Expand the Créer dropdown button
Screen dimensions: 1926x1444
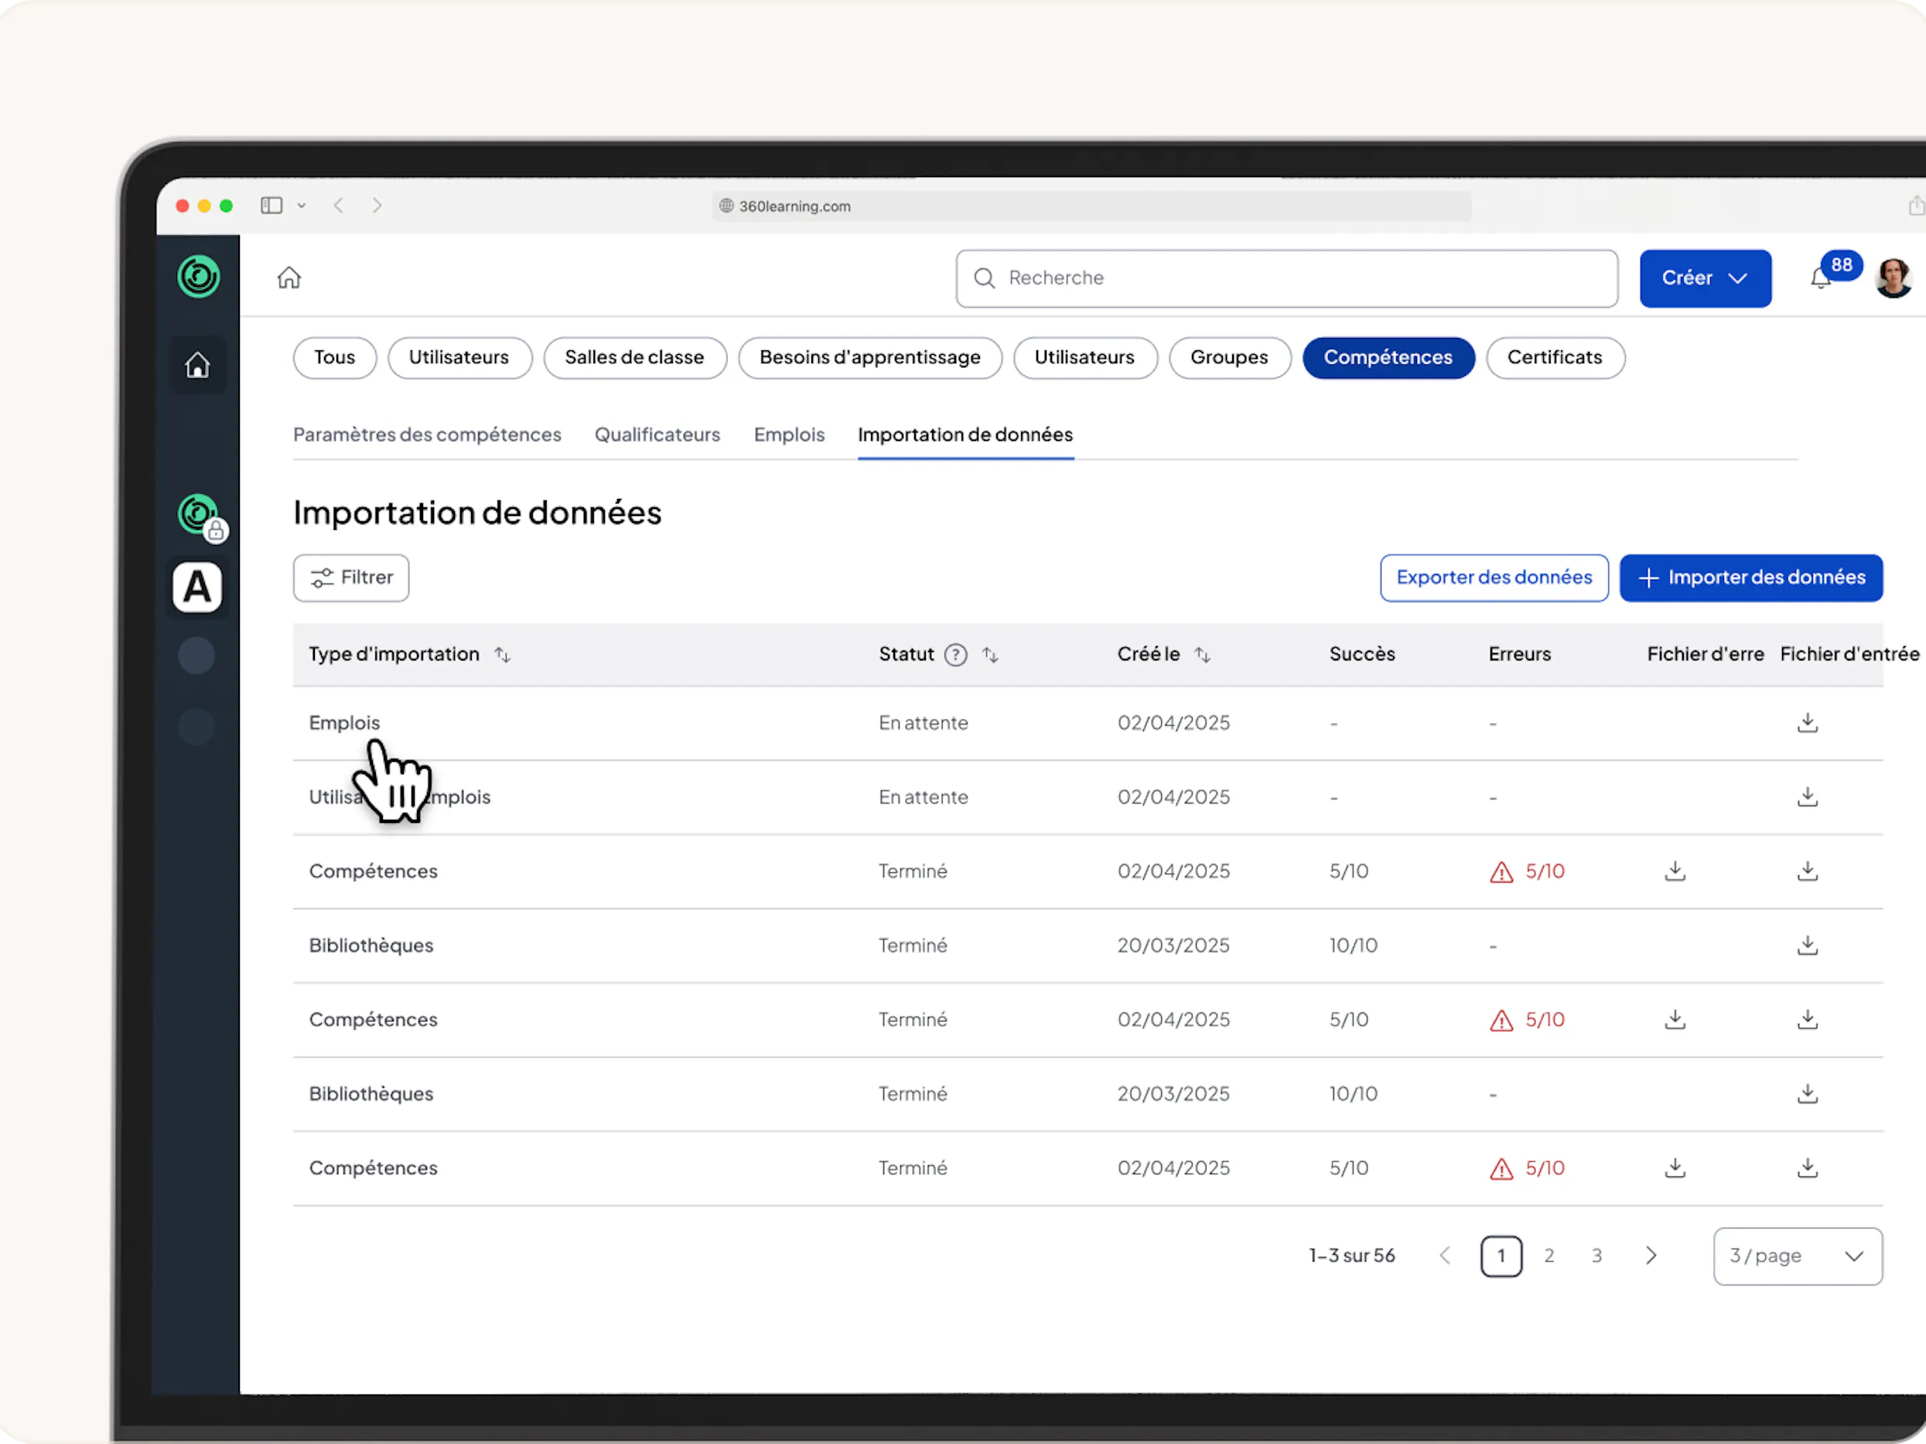click(x=1704, y=278)
